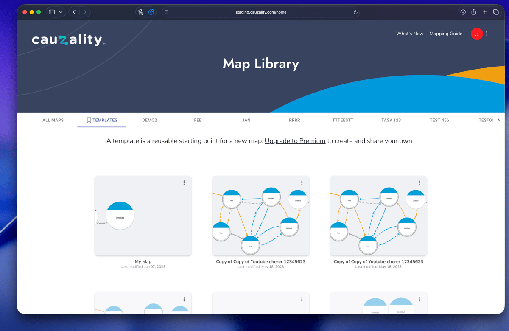Click the address bar URL field
The image size is (509, 331).
pos(261,12)
